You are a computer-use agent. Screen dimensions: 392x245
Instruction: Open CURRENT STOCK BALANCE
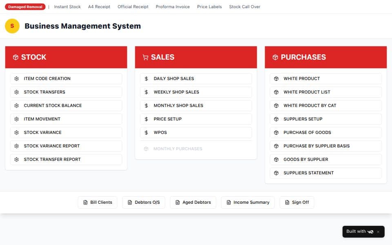[x=53, y=105]
